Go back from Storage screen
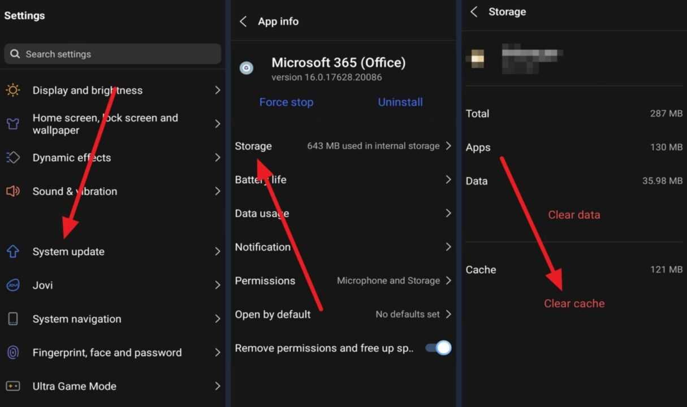The height and width of the screenshot is (407, 687). pyautogui.click(x=474, y=12)
